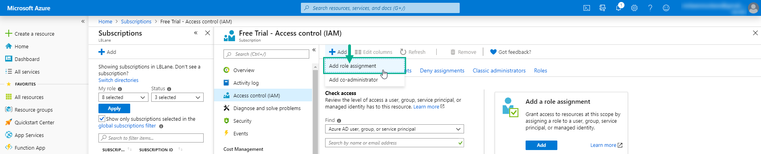Open the portal settings gear icon
This screenshot has width=761, height=154.
click(634, 8)
